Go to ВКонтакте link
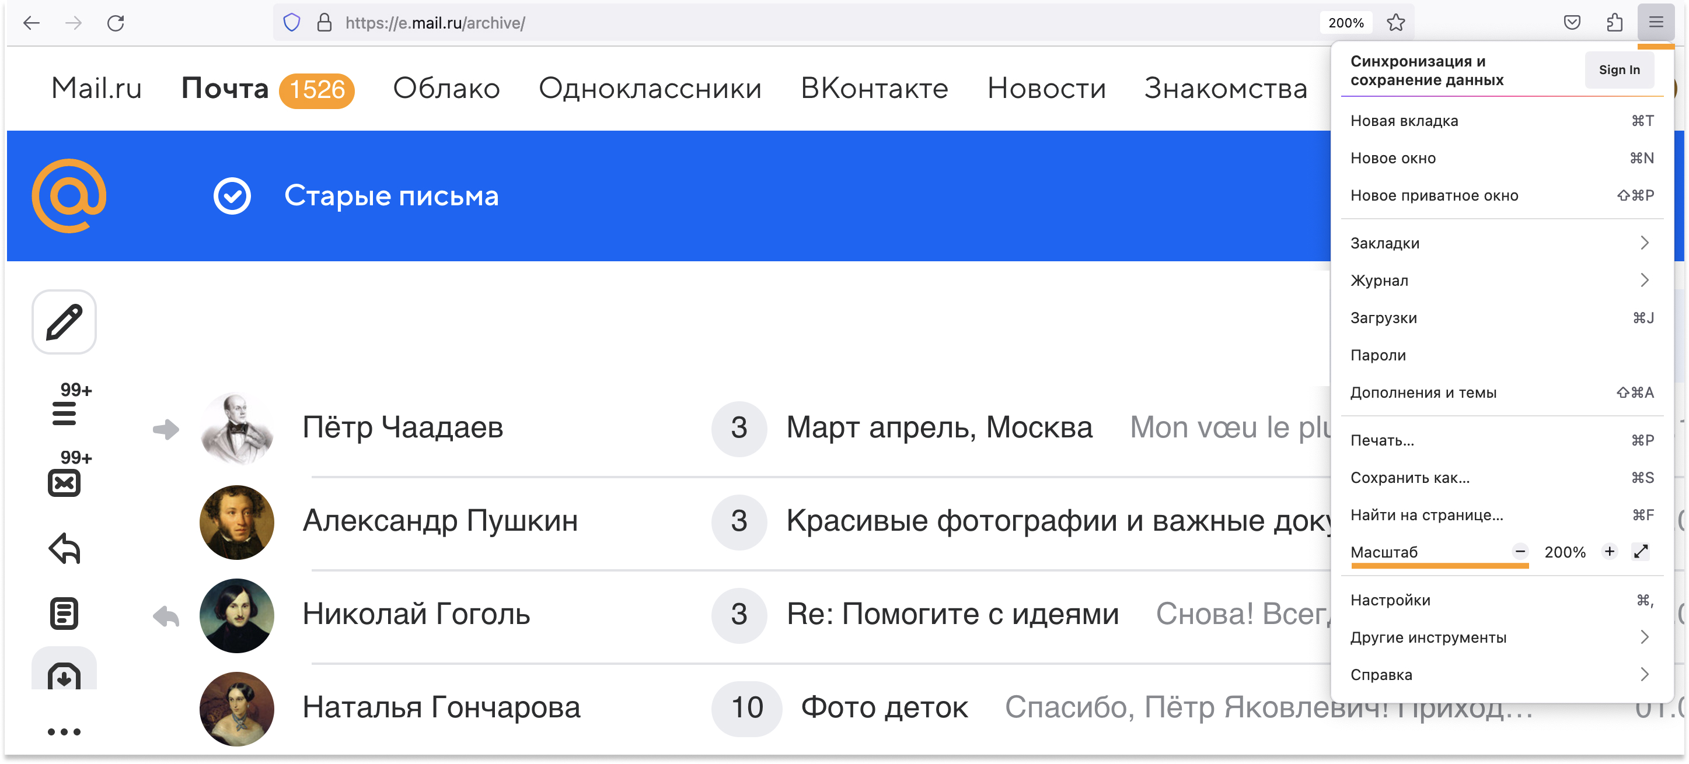Screen dimensions: 1689x764 point(874,89)
